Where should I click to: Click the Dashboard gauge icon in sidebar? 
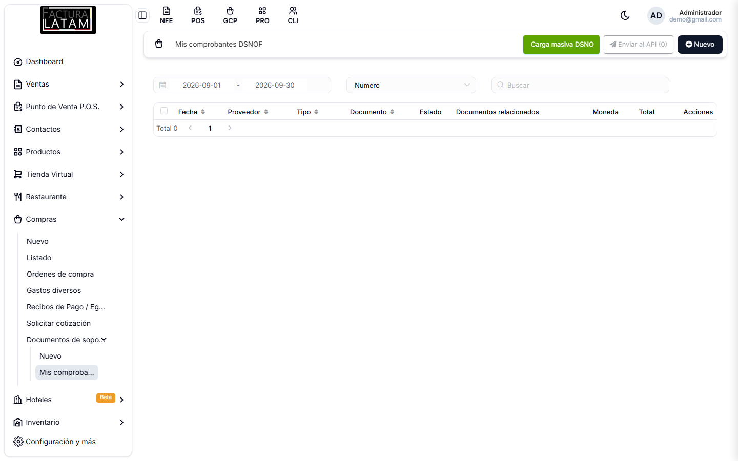[18, 62]
